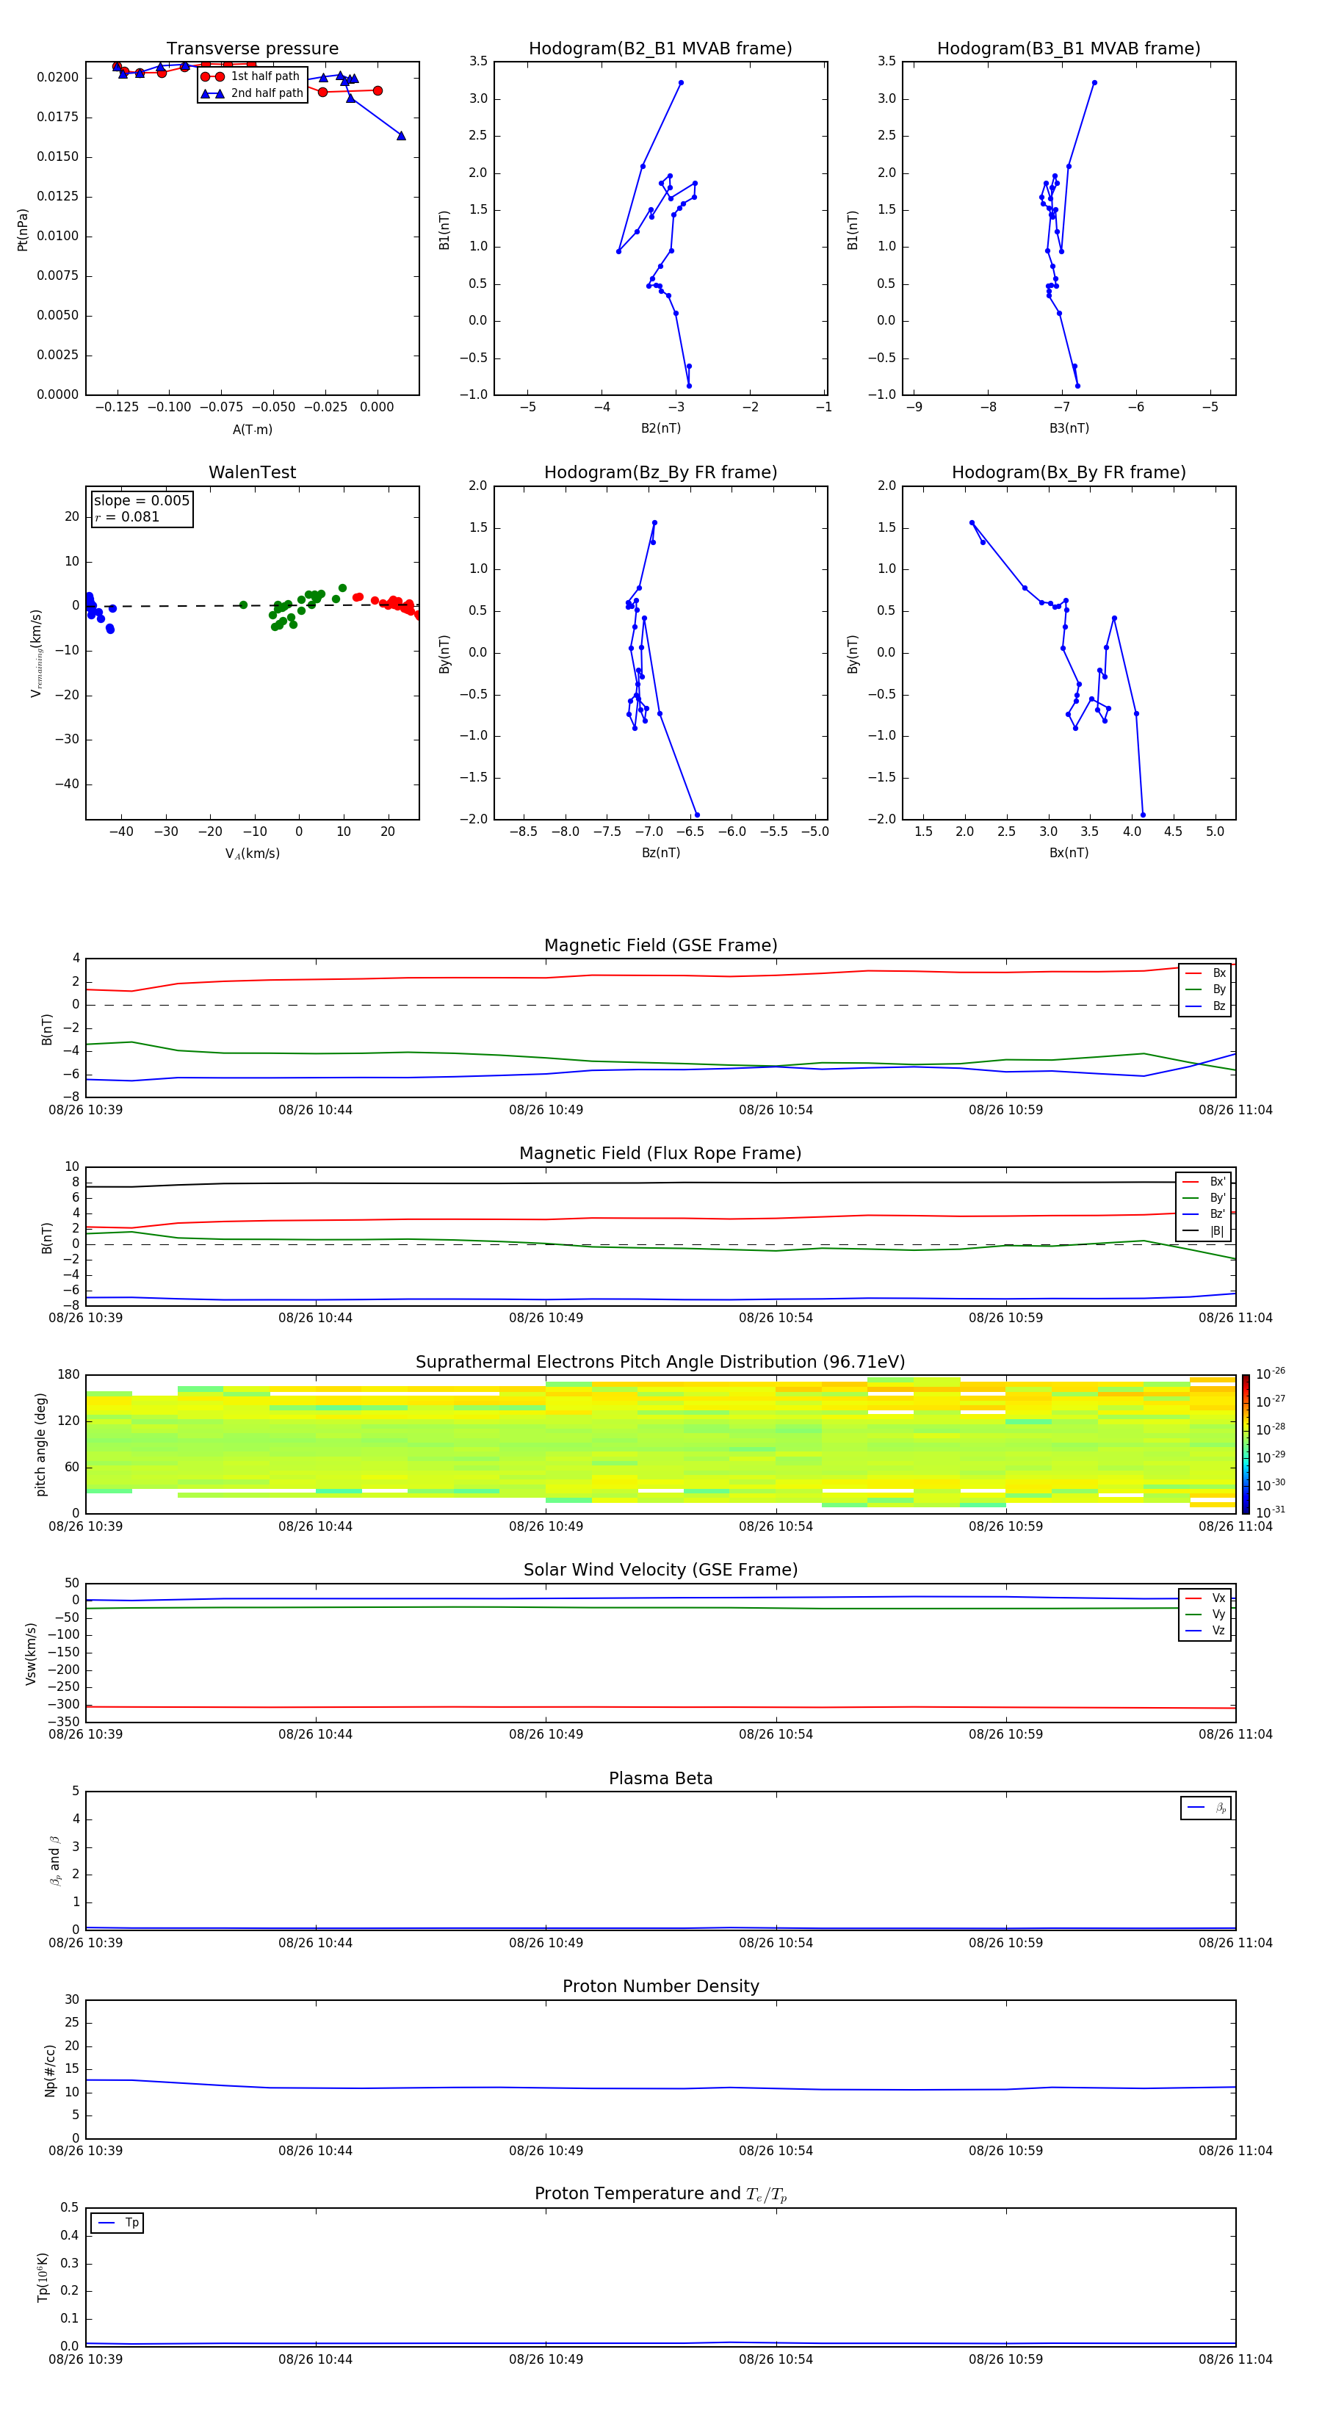Click the 'Bx(nT)' x-axis label
Screen dimensions: 1322x2424
pyautogui.click(x=1069, y=853)
